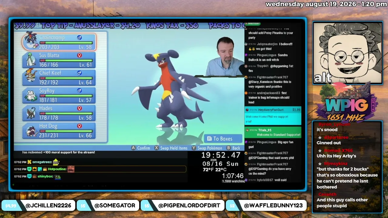The width and height of the screenshot is (388, 218).
Task: Select the SoyRoy party slot name
Action: (x=47, y=91)
